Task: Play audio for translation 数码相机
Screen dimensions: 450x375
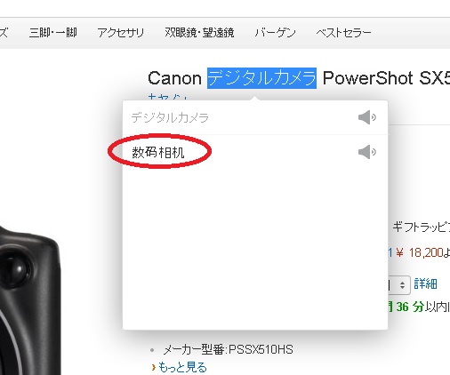Action: 367,152
